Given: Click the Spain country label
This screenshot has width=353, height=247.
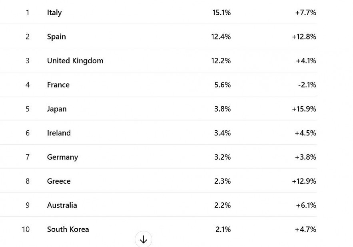Looking at the screenshot, I should click(x=56, y=36).
